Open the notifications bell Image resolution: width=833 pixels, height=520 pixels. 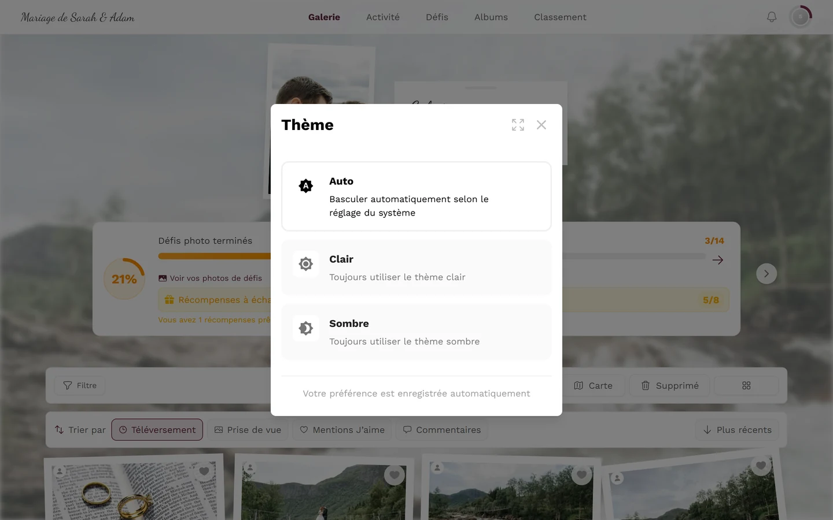pos(772,17)
